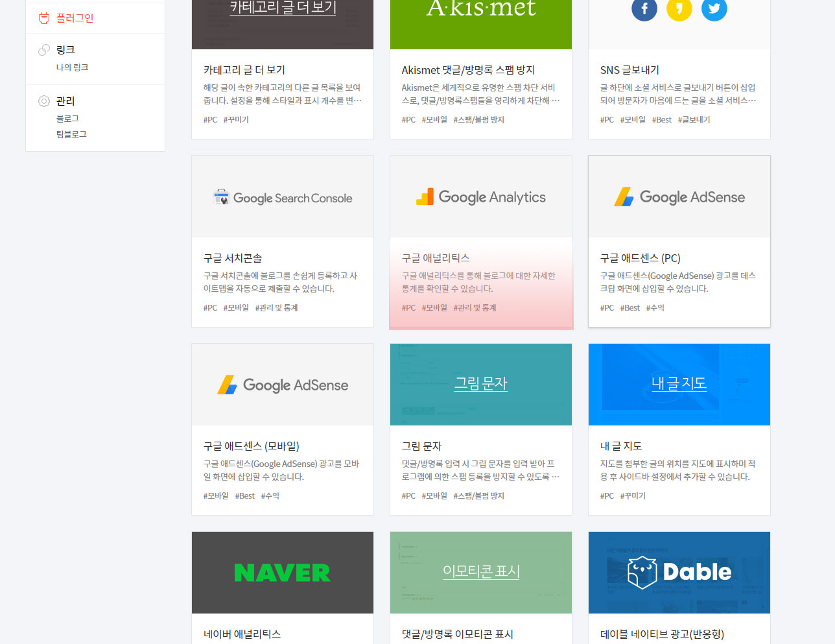Click the #꾸미기 tag under 카테고리 글 더 보기

coord(236,120)
